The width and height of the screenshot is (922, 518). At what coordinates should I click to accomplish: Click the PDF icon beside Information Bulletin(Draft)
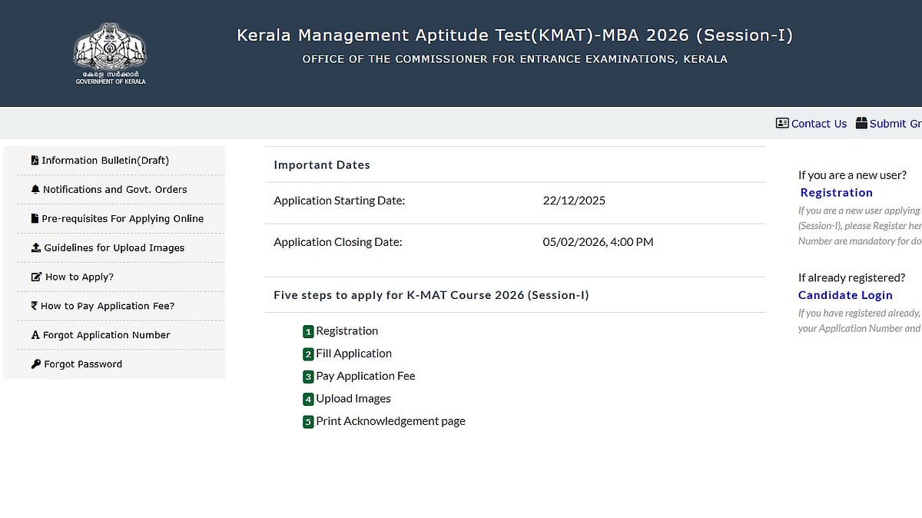[x=34, y=160]
